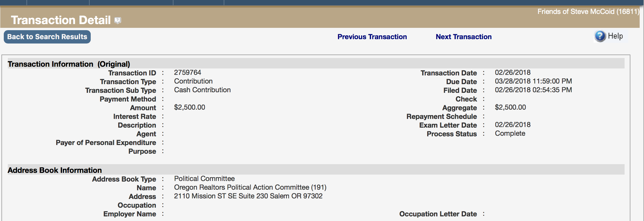Click the $2,500.00 Amount value
The width and height of the screenshot is (644, 221).
[190, 107]
